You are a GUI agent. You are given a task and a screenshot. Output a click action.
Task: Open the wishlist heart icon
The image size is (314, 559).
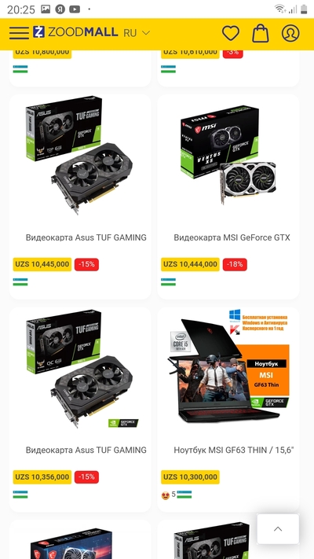point(231,33)
